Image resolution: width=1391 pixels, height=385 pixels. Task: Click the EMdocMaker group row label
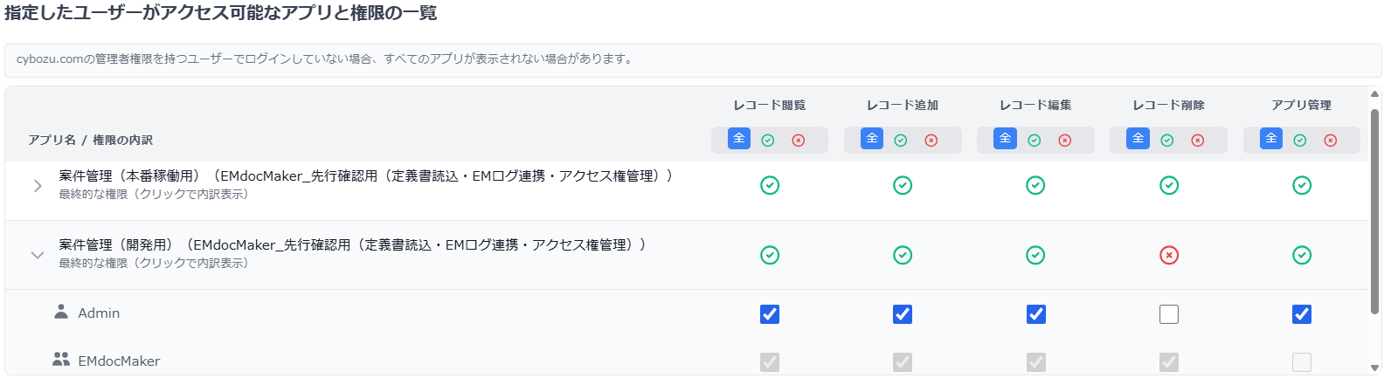pos(119,361)
